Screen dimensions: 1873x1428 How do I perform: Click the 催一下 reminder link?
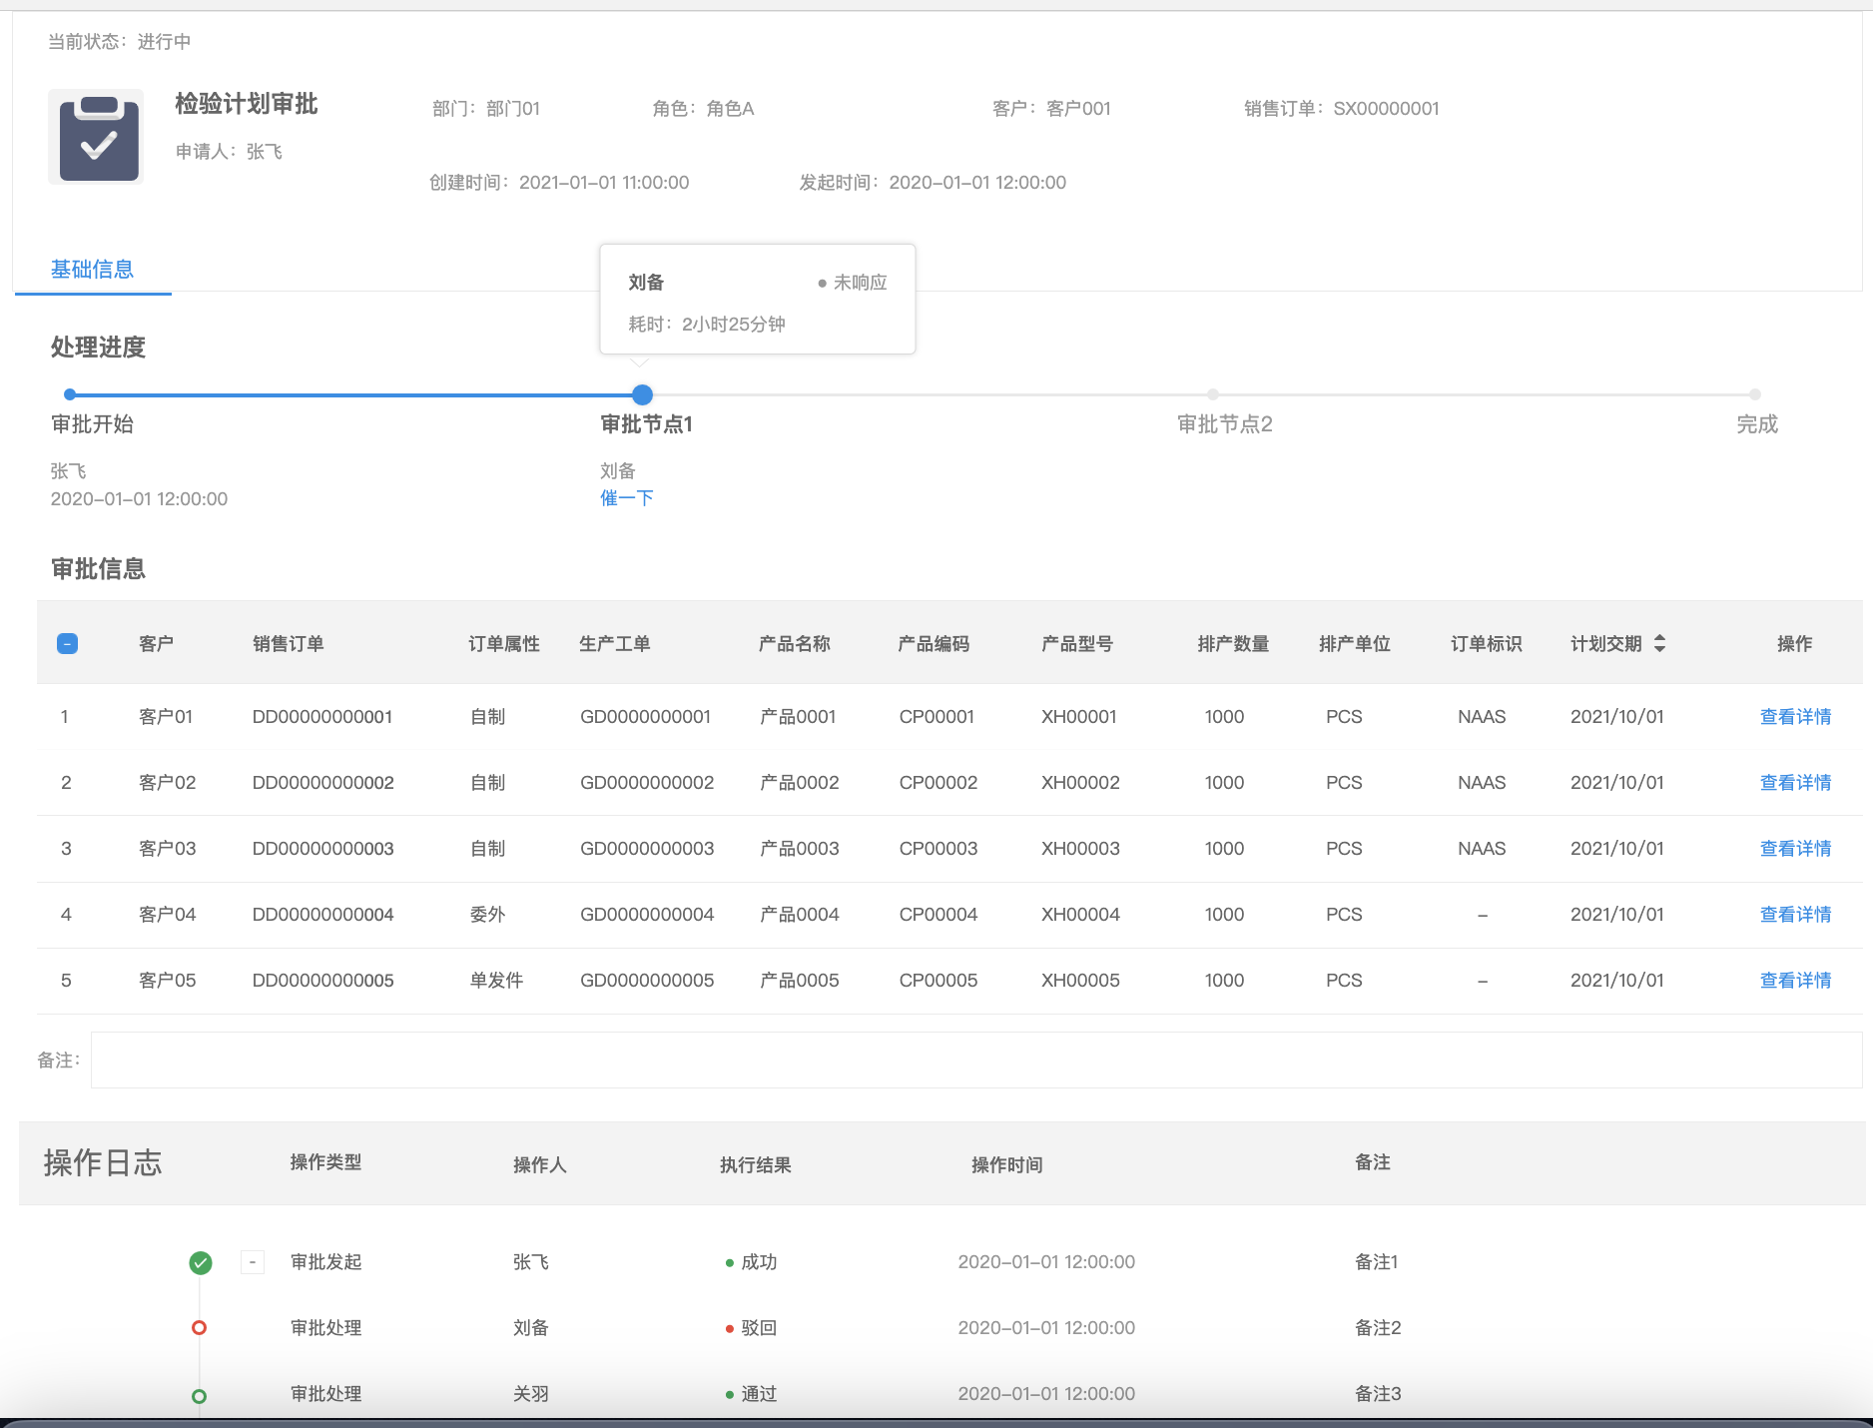pyautogui.click(x=626, y=497)
